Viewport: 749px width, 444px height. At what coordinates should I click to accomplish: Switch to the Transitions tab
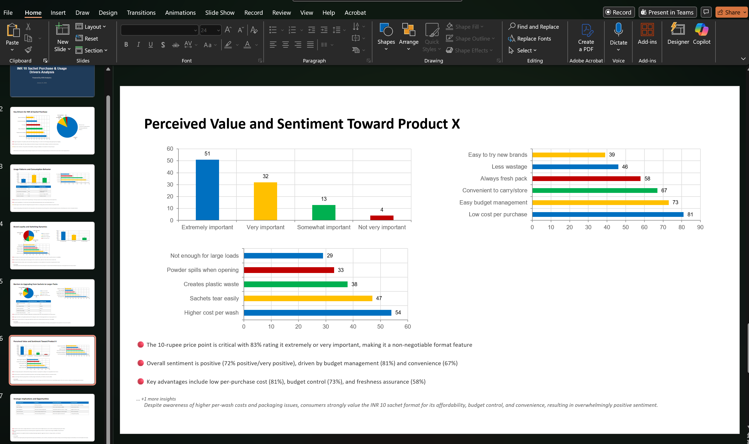pos(141,13)
